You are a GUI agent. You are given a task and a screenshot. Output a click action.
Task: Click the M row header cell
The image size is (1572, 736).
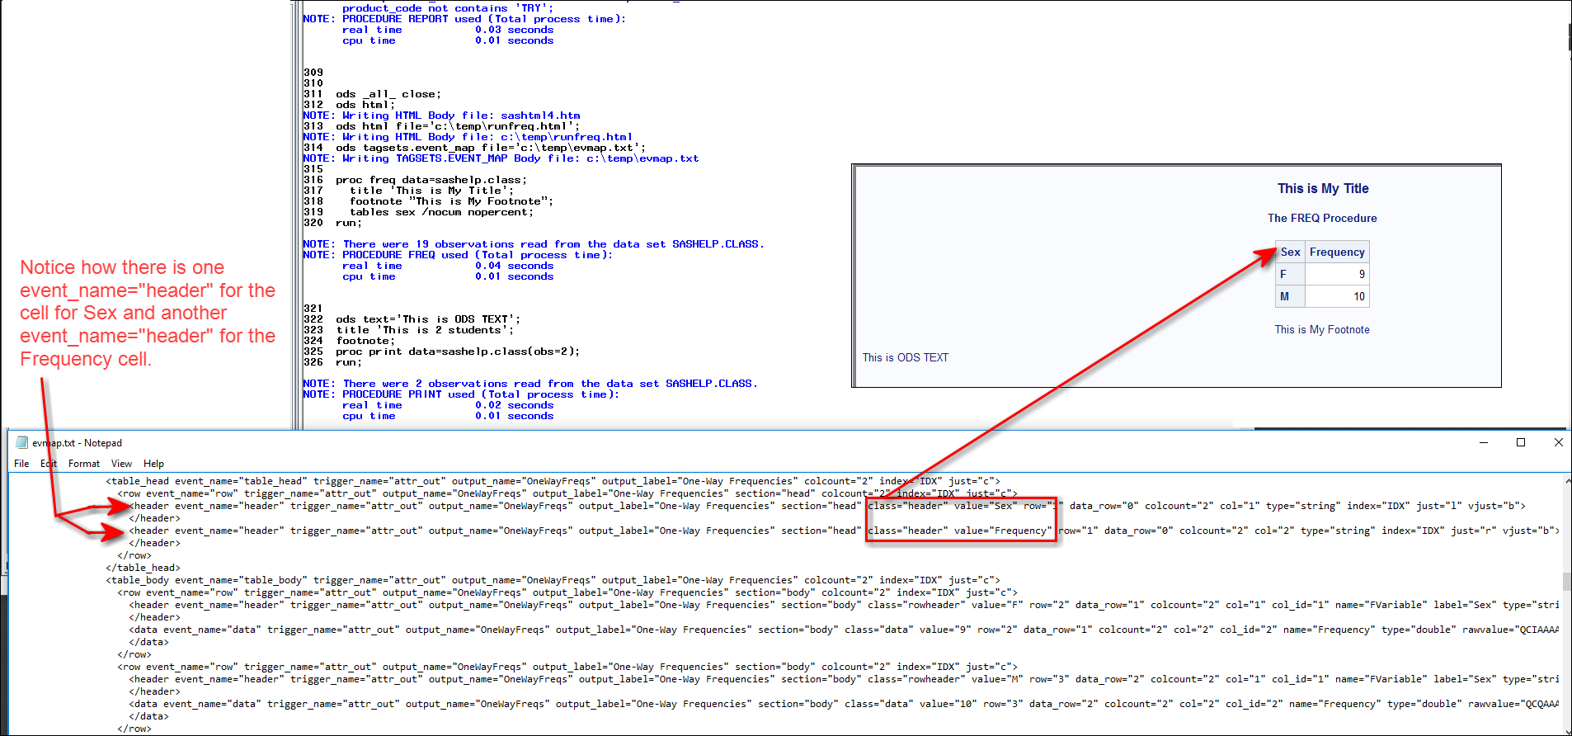click(x=1290, y=297)
